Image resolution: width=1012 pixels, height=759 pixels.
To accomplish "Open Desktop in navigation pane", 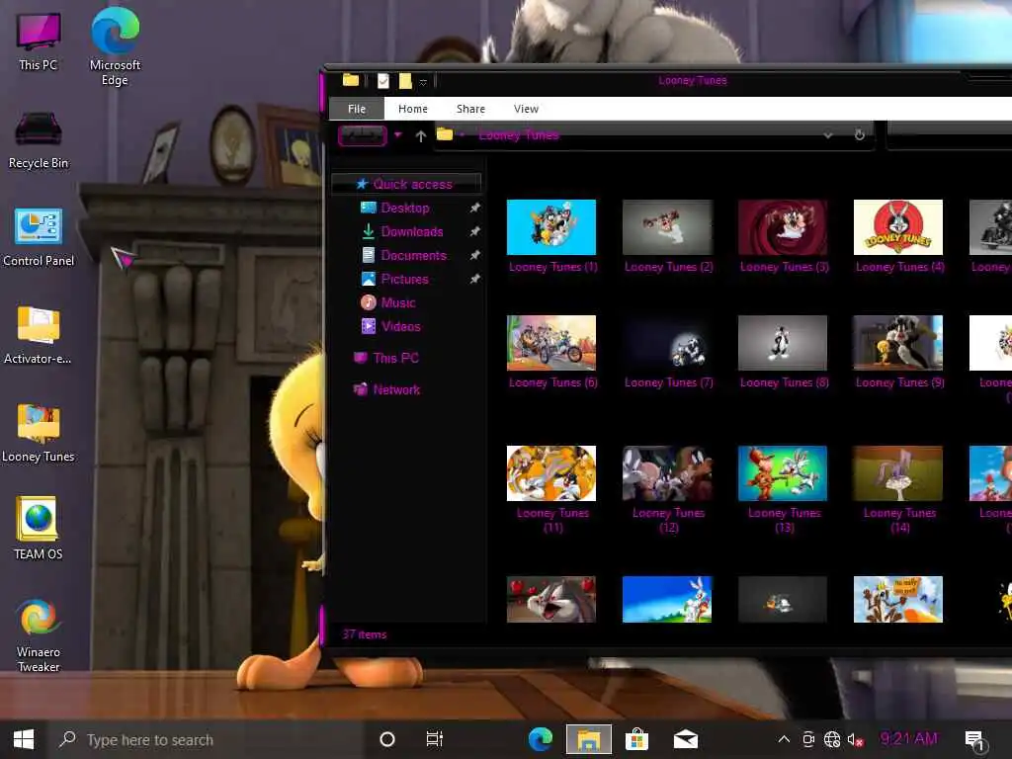I will pyautogui.click(x=404, y=208).
